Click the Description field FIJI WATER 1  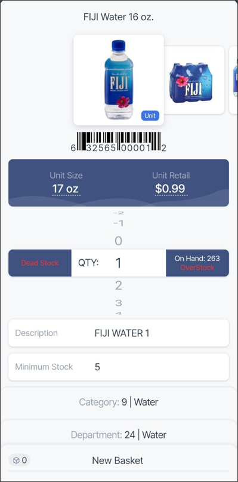pos(119,333)
